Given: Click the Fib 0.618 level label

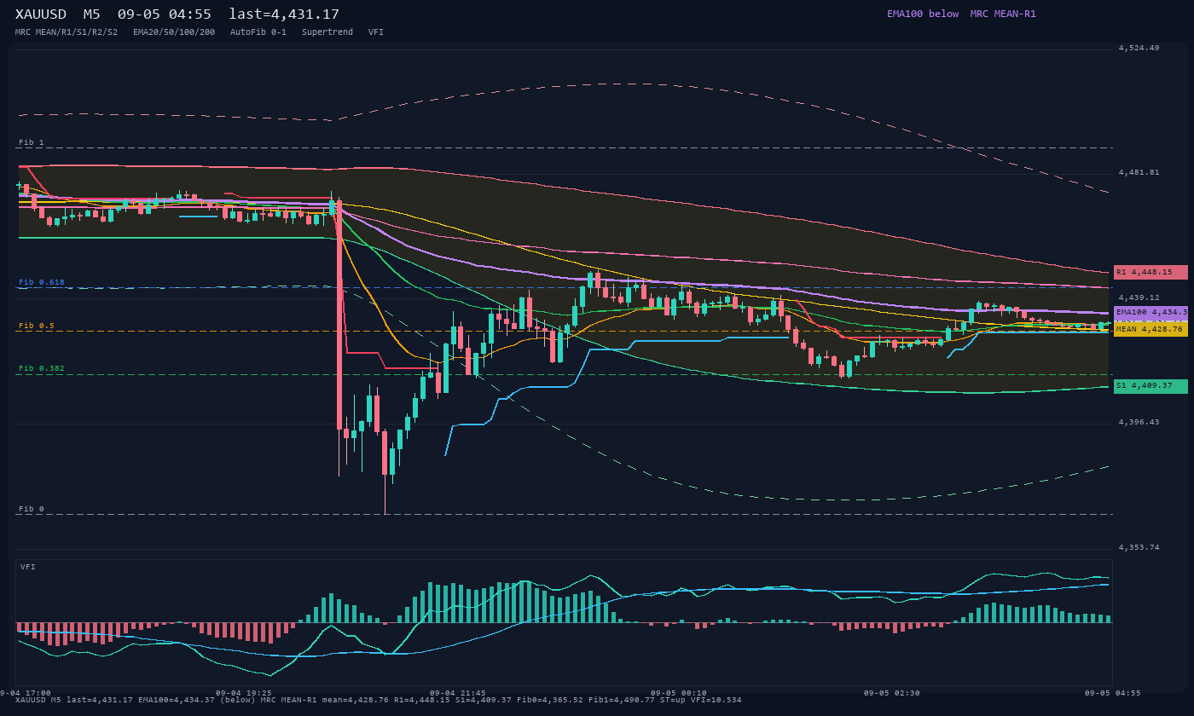Looking at the screenshot, I should [x=42, y=282].
